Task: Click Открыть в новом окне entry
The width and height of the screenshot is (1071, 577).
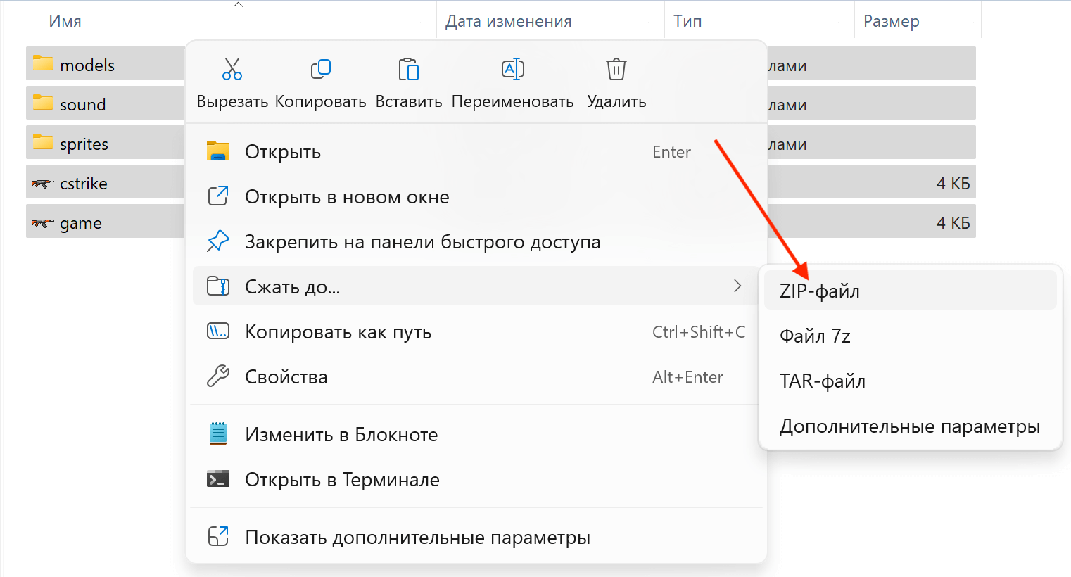Action: pos(347,196)
